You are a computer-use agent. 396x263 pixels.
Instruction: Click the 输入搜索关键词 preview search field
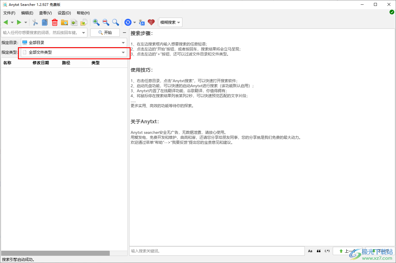click(x=217, y=251)
